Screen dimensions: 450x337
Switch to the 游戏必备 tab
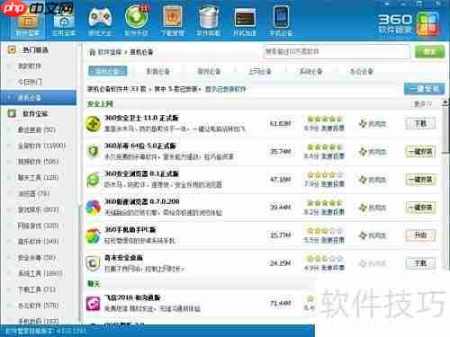[x=209, y=71]
